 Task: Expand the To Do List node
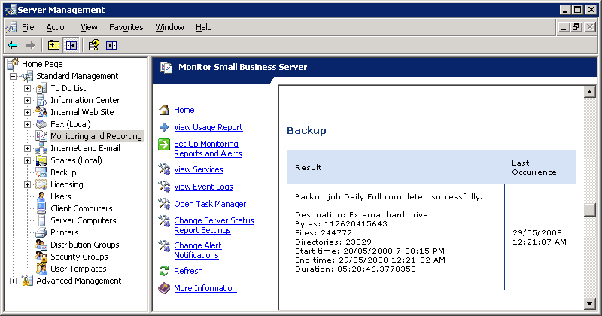click(x=27, y=88)
